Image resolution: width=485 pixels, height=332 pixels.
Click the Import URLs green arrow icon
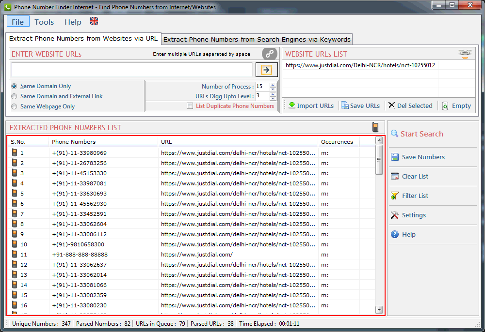point(291,105)
